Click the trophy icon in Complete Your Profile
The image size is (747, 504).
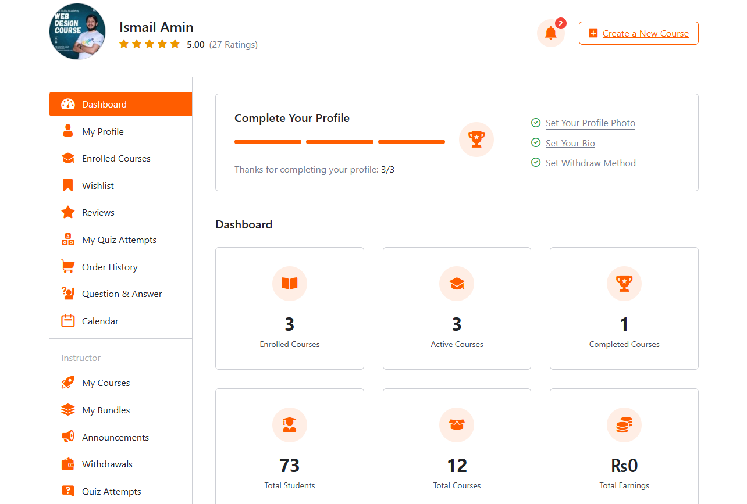[x=476, y=140]
